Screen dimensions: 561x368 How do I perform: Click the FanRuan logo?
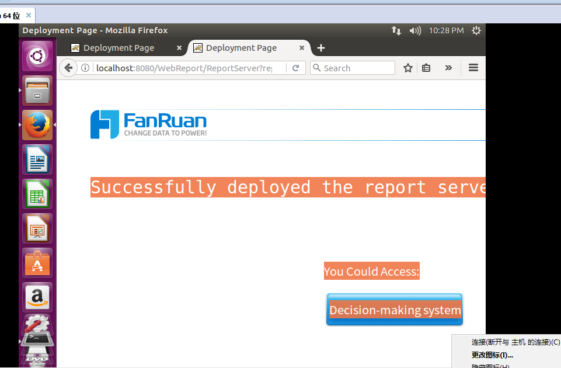point(148,124)
